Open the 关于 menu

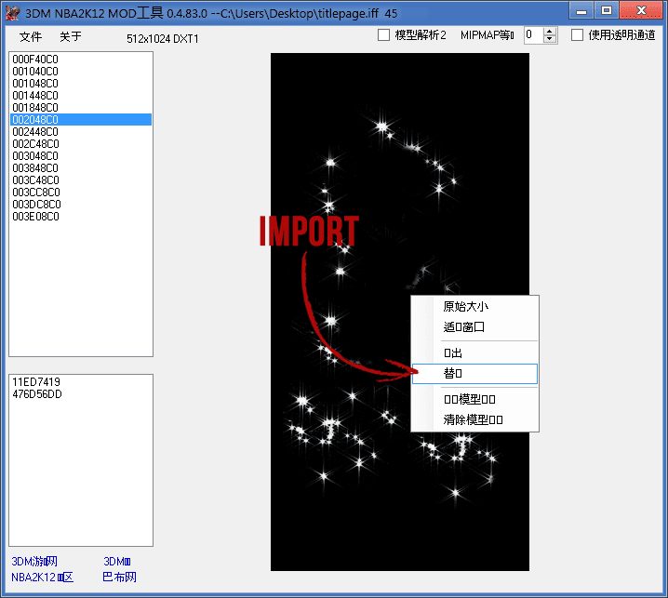[x=71, y=36]
